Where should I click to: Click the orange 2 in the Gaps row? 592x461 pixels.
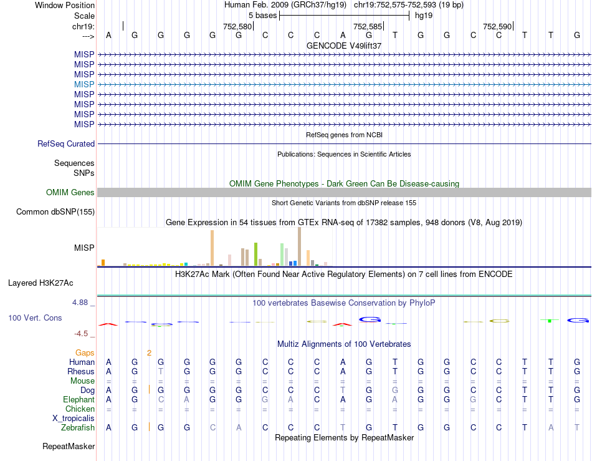point(149,353)
